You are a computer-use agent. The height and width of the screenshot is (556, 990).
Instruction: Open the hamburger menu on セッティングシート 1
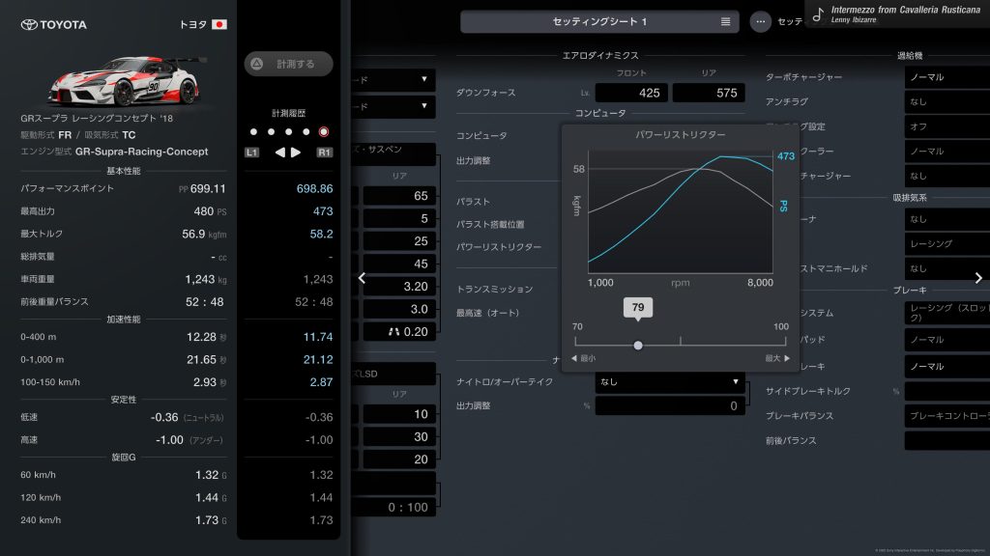coord(725,21)
